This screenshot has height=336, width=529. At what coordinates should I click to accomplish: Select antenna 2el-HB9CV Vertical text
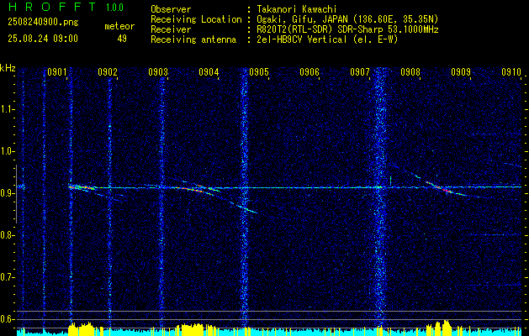pos(327,39)
